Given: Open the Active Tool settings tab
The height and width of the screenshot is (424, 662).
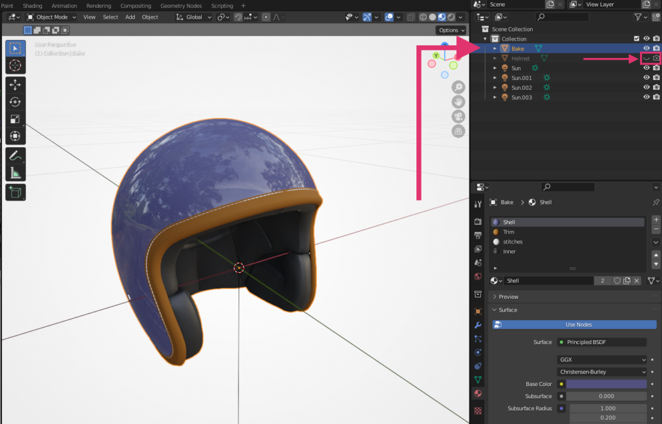Looking at the screenshot, I should 478,204.
